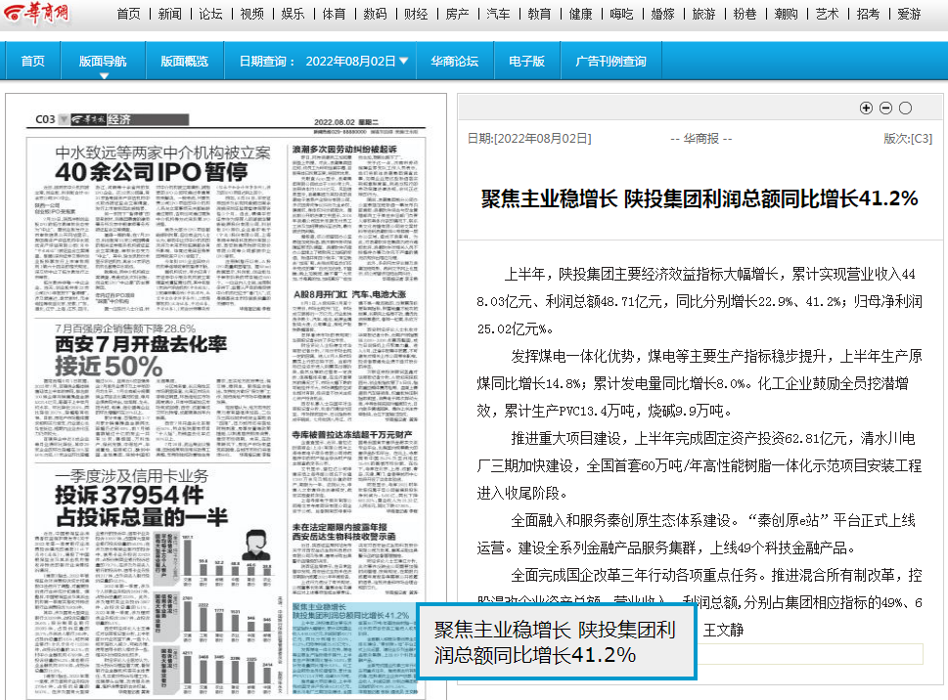The height and width of the screenshot is (700, 948).
Task: Click the 华商网 logo
Action: coord(34,14)
